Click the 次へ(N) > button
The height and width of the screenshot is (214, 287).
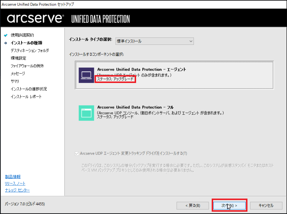tap(229, 206)
